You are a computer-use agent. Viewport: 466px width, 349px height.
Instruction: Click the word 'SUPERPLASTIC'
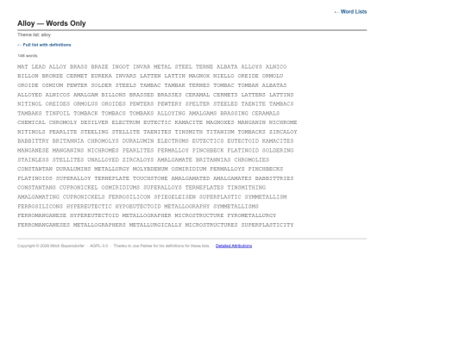pos(220,197)
